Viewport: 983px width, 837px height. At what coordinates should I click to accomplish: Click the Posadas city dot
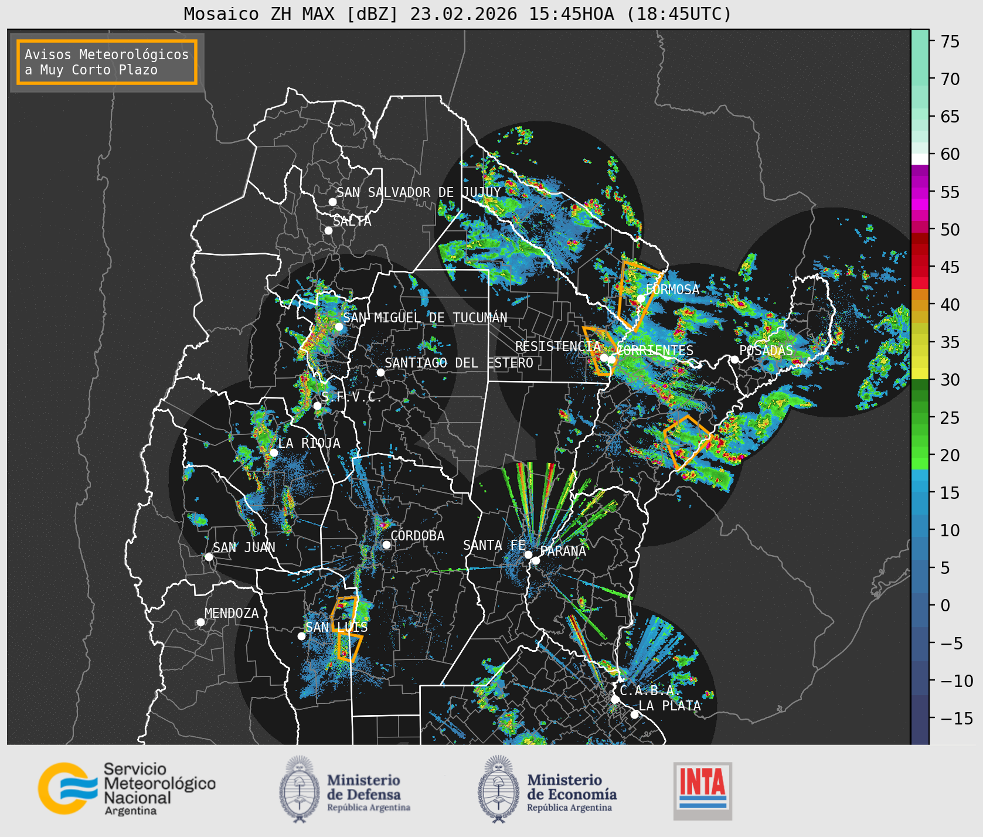734,359
